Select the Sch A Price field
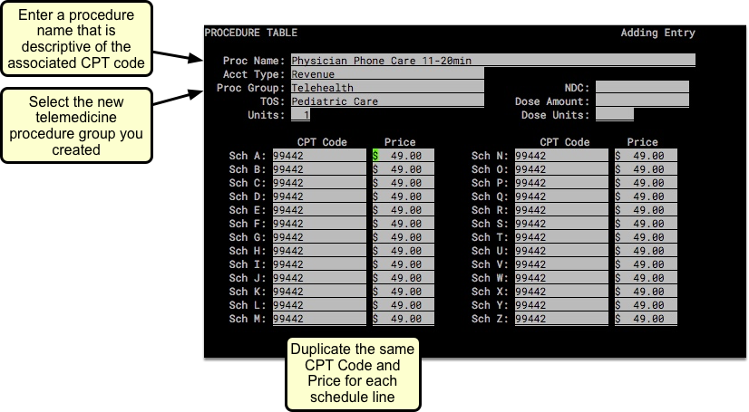The image size is (749, 412). 404,156
